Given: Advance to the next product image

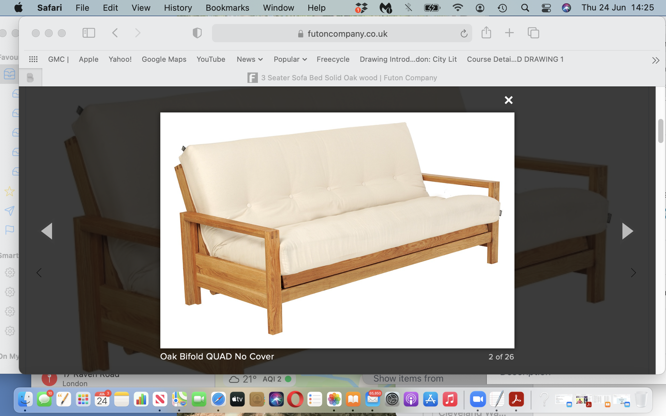Looking at the screenshot, I should pyautogui.click(x=627, y=231).
